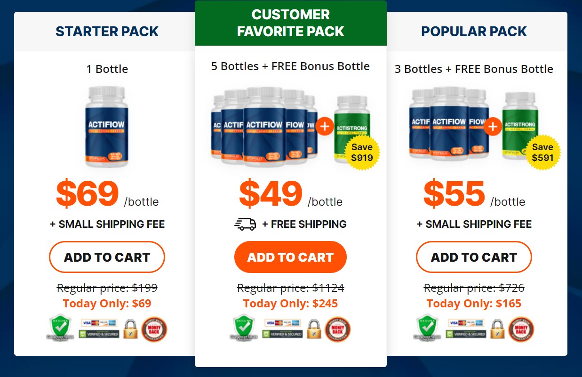582x377 pixels.
Task: Select Add To Cart for the Starter Pack
Action: [107, 257]
